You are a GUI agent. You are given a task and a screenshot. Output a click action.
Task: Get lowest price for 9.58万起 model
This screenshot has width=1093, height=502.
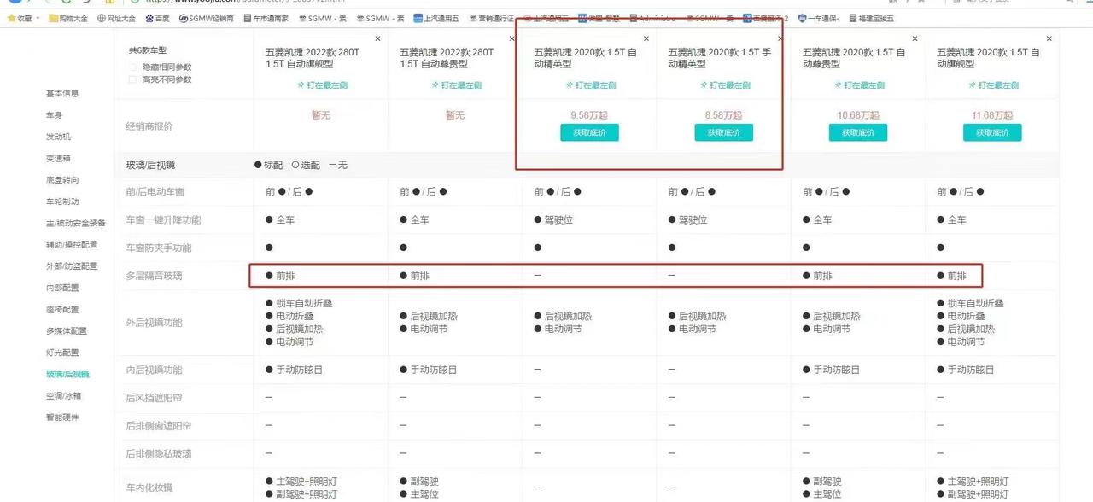point(589,132)
